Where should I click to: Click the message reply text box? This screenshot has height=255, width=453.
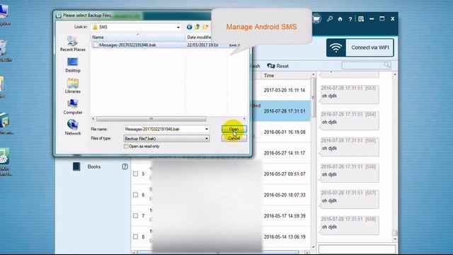357,249
